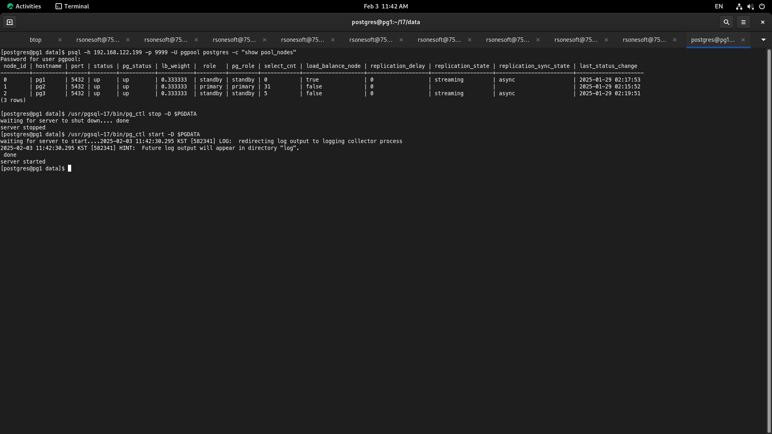Open the hamburger menu icon
This screenshot has width=772, height=434.
(x=743, y=22)
